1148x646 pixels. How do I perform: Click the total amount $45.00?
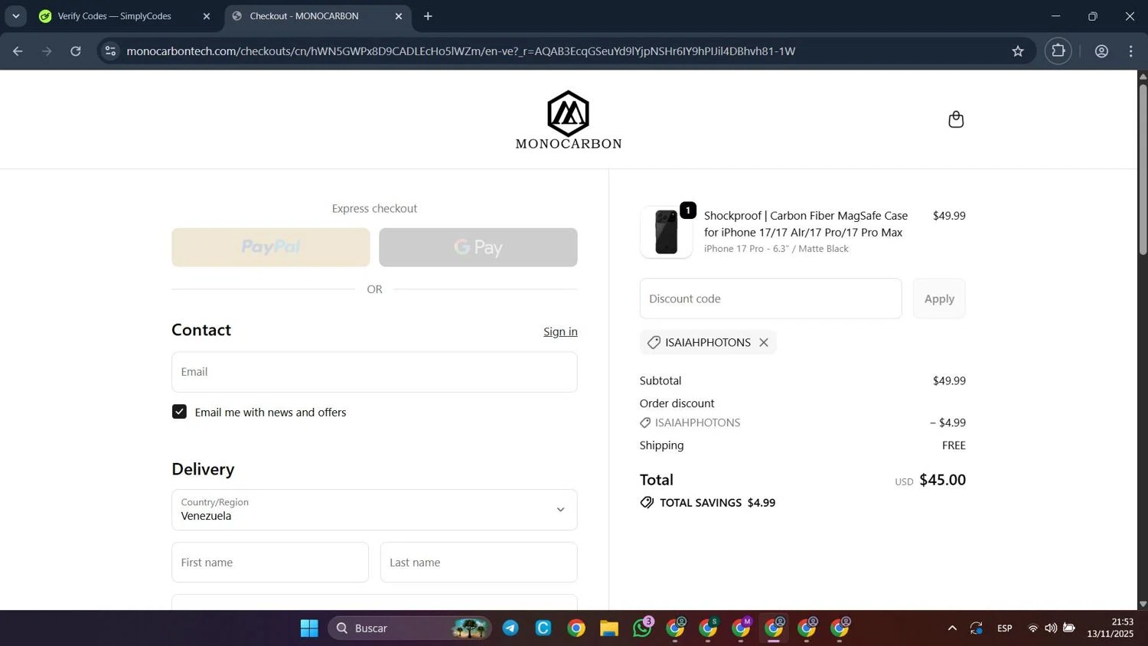[942, 480]
